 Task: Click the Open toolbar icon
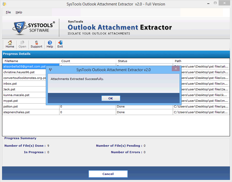point(22,44)
